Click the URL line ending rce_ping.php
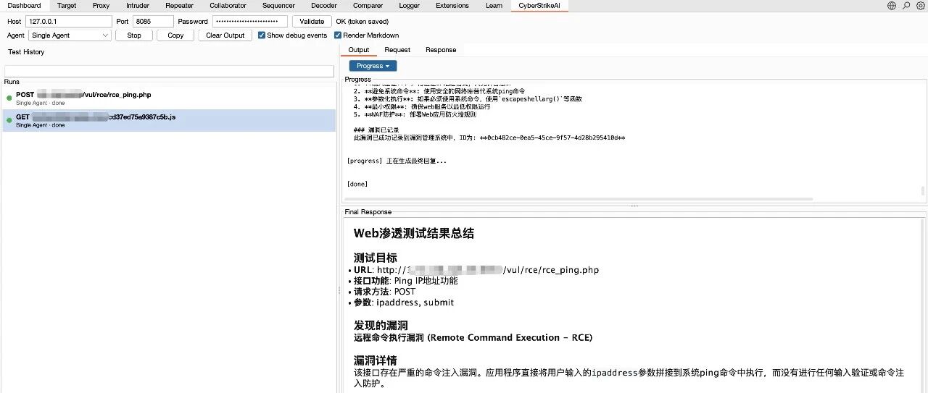The height and width of the screenshot is (393, 928). pyautogui.click(x=476, y=270)
